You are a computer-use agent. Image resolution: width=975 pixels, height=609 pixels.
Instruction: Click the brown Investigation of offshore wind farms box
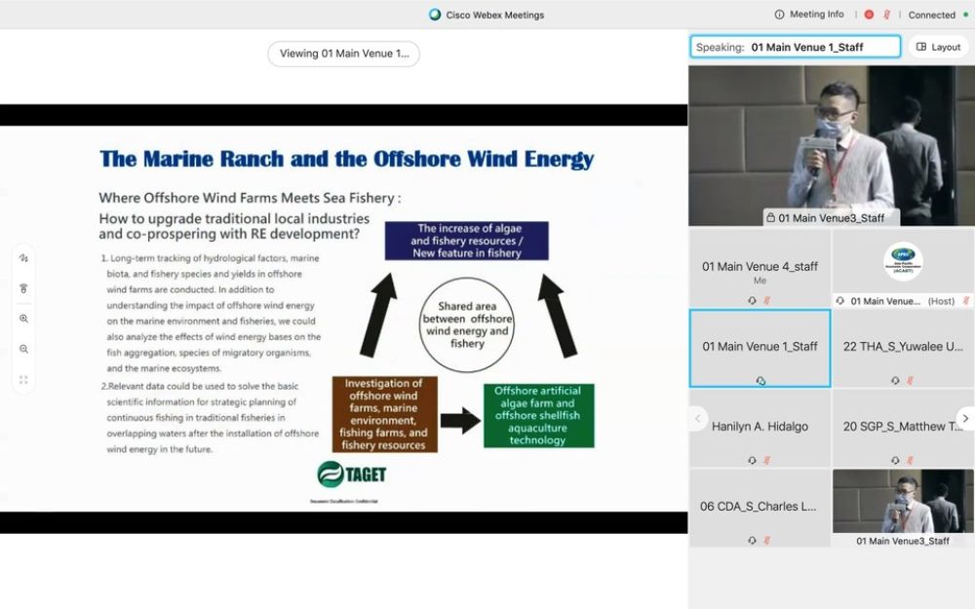tap(384, 414)
